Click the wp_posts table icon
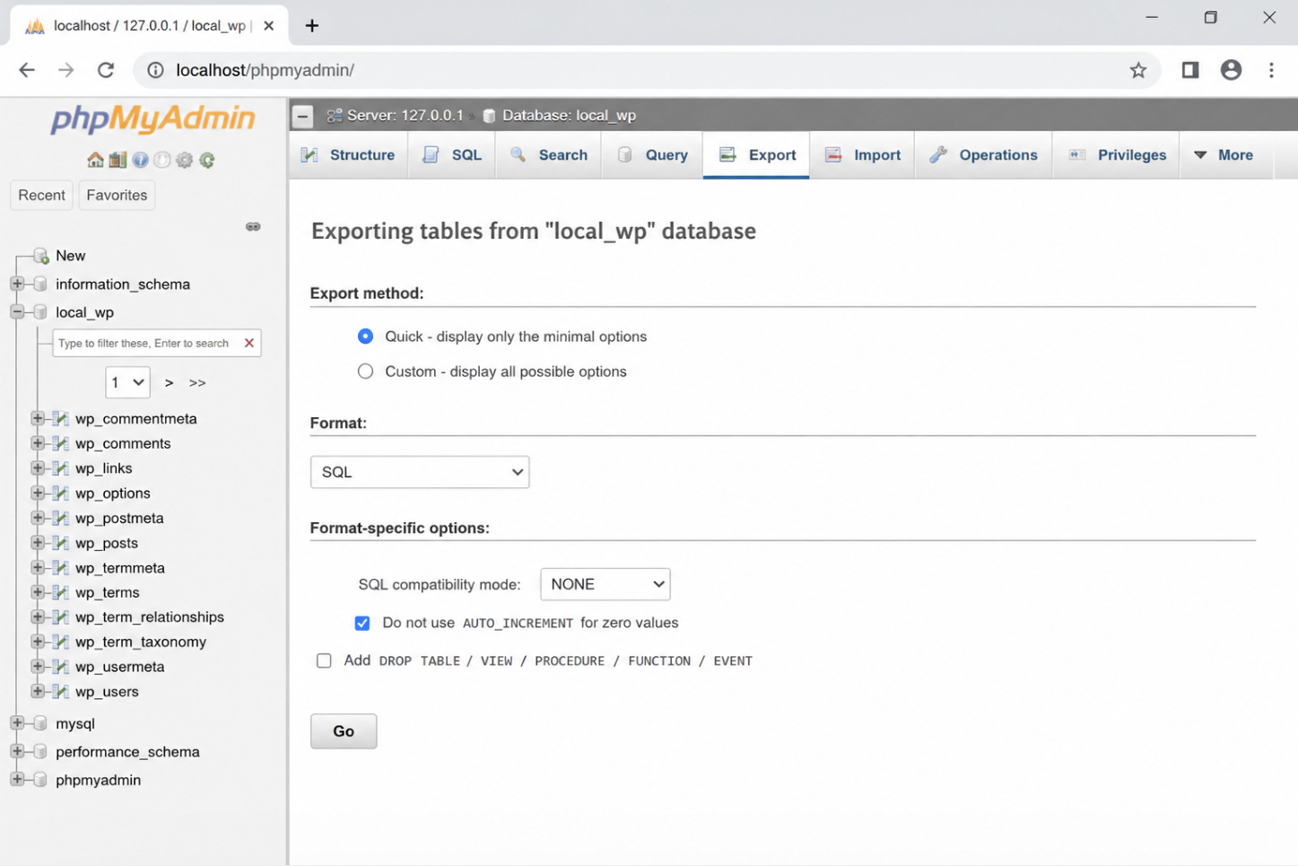Screen dimensions: 1298x866 tap(61, 543)
